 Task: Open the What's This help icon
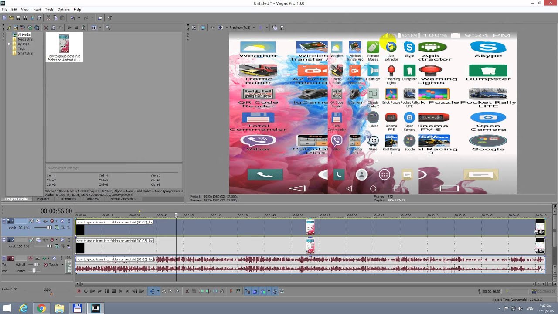tap(109, 18)
